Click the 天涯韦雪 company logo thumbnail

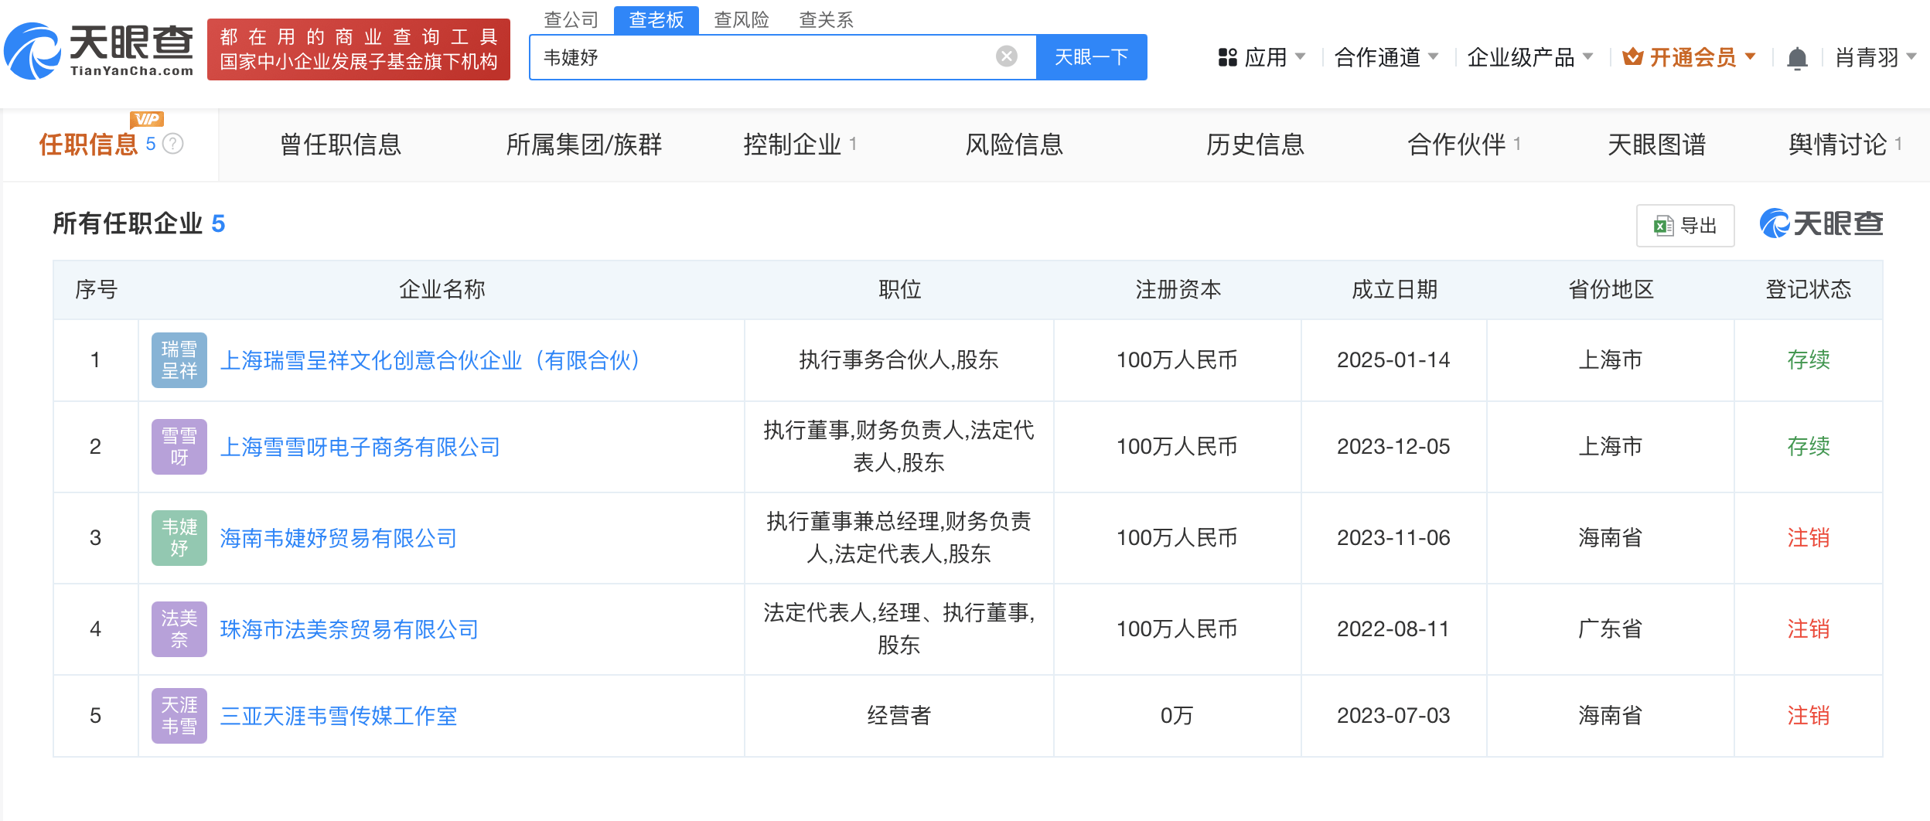(179, 716)
